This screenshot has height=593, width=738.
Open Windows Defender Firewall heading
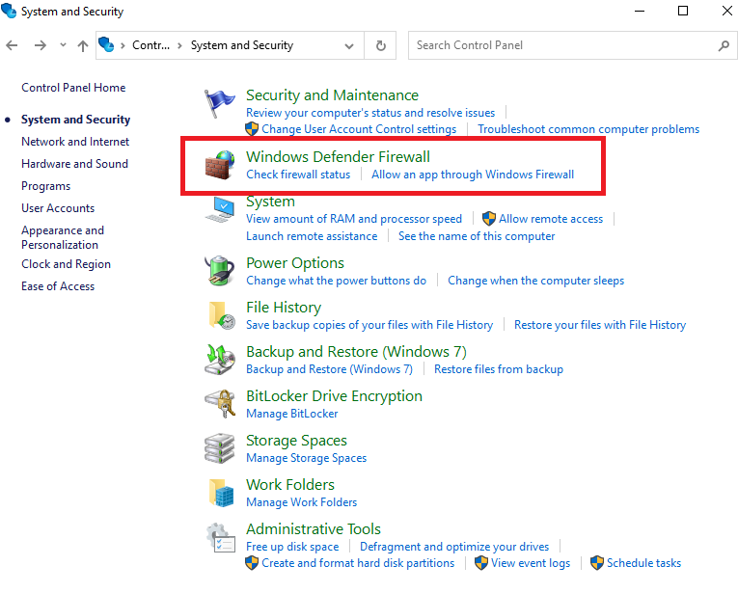click(338, 156)
